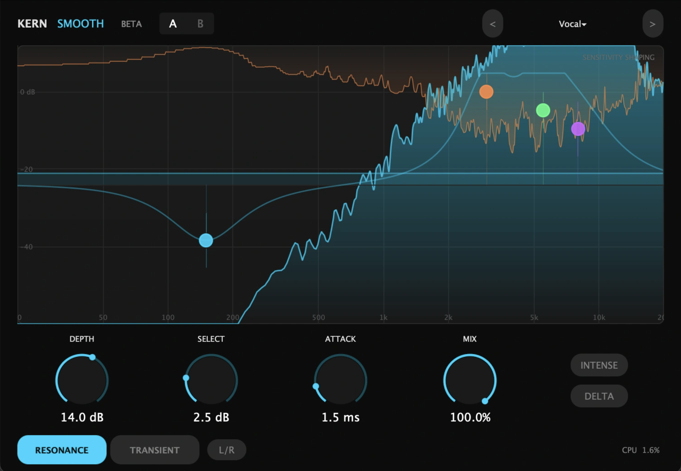Go to the next preset arrow
Image resolution: width=681 pixels, height=471 pixels.
[653, 24]
